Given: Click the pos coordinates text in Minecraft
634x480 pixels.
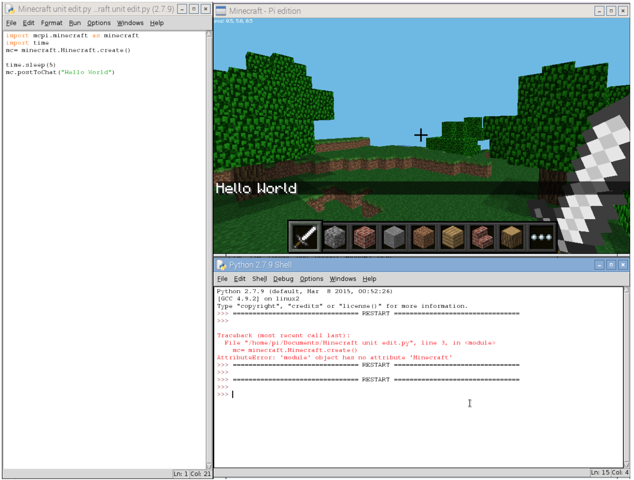Looking at the screenshot, I should pos(233,21).
